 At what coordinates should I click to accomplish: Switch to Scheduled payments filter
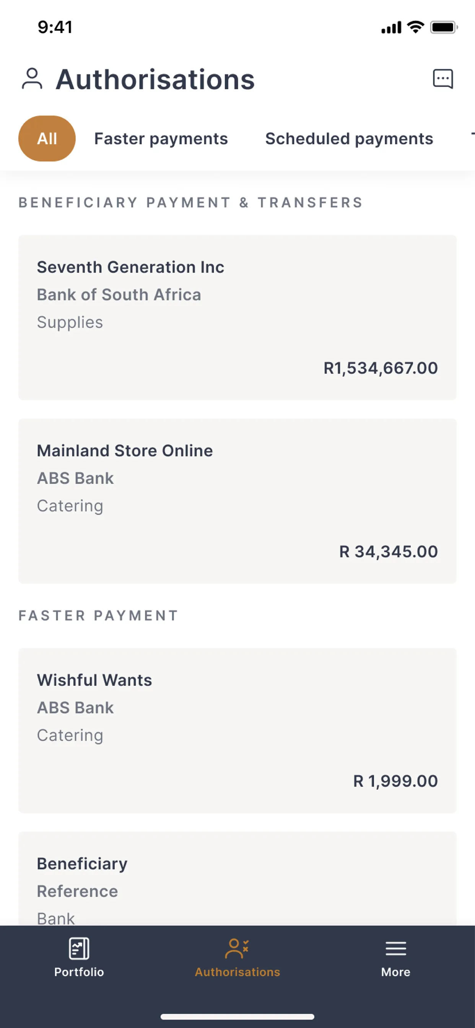[x=349, y=138]
